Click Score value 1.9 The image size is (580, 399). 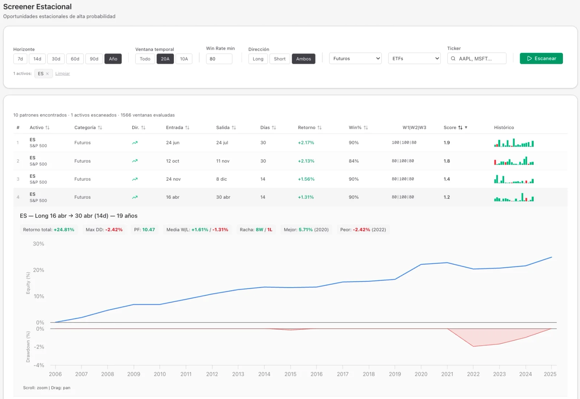447,143
